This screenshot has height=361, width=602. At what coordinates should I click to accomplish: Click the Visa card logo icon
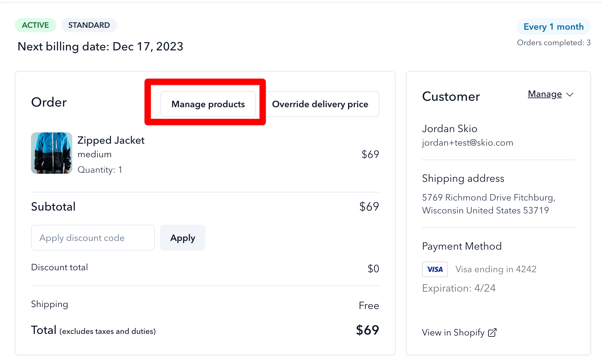click(x=435, y=269)
